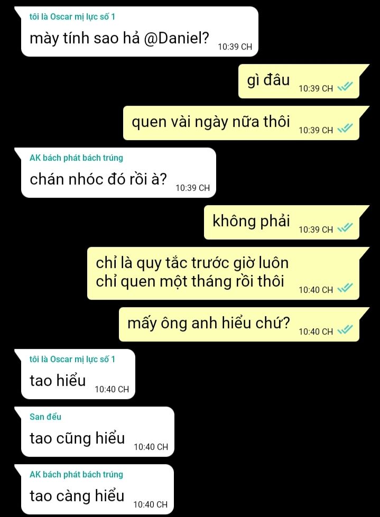Screen dimensions: 380x517
Task: Select the "tao cũng hiểu" message bubble
Action: (97, 432)
